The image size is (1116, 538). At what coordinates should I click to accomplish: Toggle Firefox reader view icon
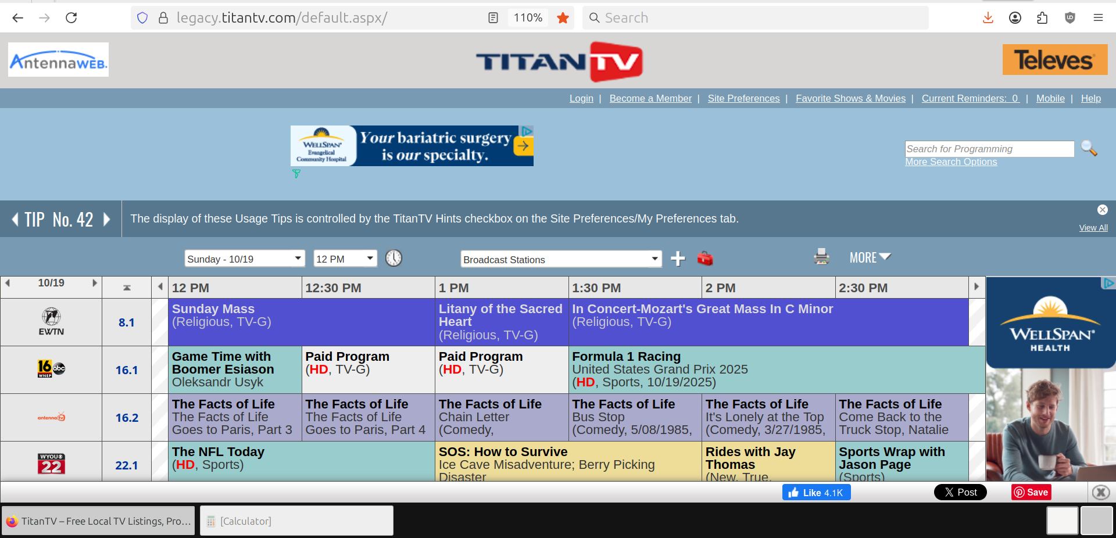493,18
